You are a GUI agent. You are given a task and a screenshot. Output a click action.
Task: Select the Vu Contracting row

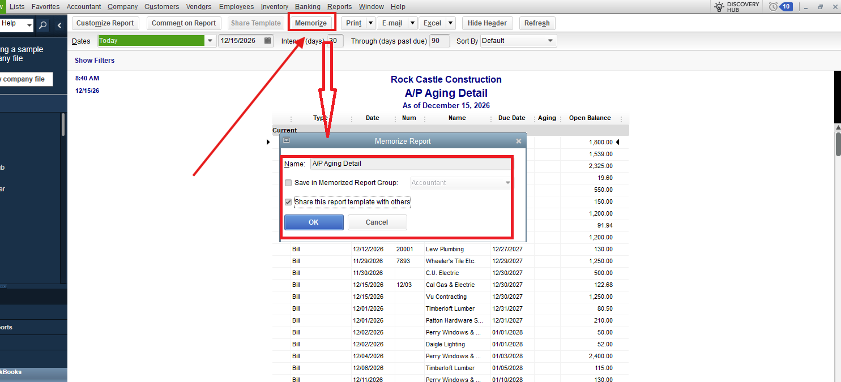[450, 297]
